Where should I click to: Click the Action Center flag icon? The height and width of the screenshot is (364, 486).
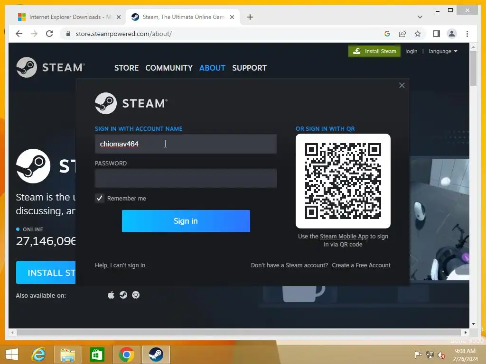pos(418,355)
